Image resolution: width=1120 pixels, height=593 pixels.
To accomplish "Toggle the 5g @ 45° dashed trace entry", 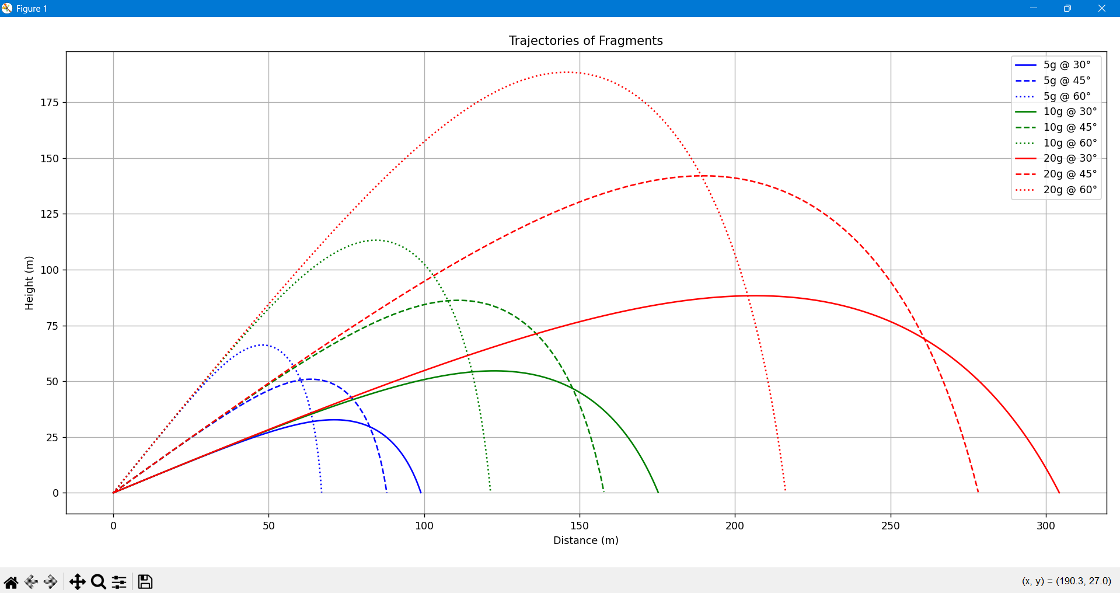I will tap(1067, 81).
